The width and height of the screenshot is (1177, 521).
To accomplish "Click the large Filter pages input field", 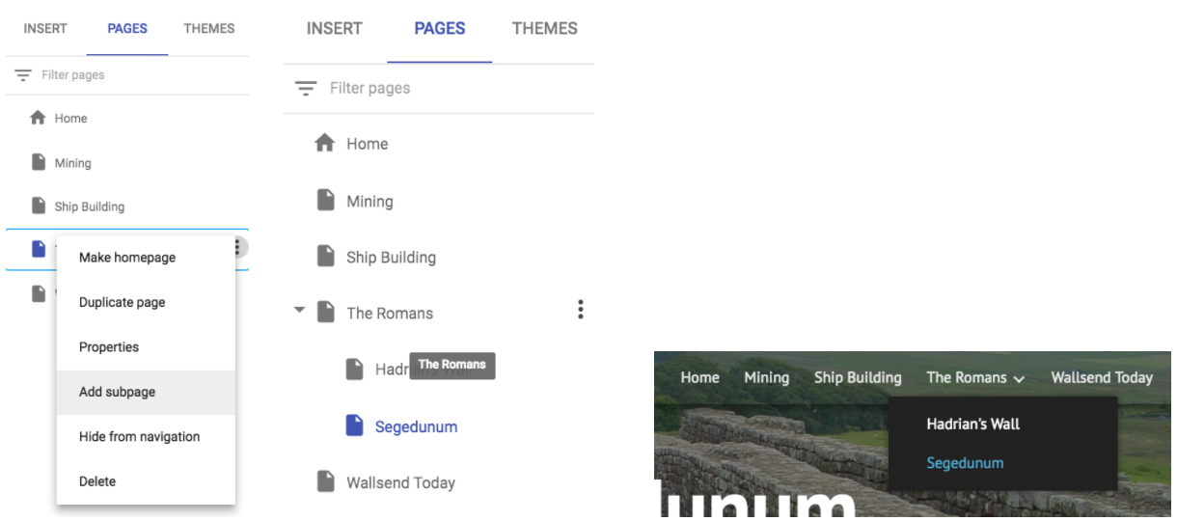I will (439, 89).
